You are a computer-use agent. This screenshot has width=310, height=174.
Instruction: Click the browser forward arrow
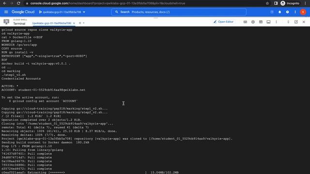click(x=12, y=3)
